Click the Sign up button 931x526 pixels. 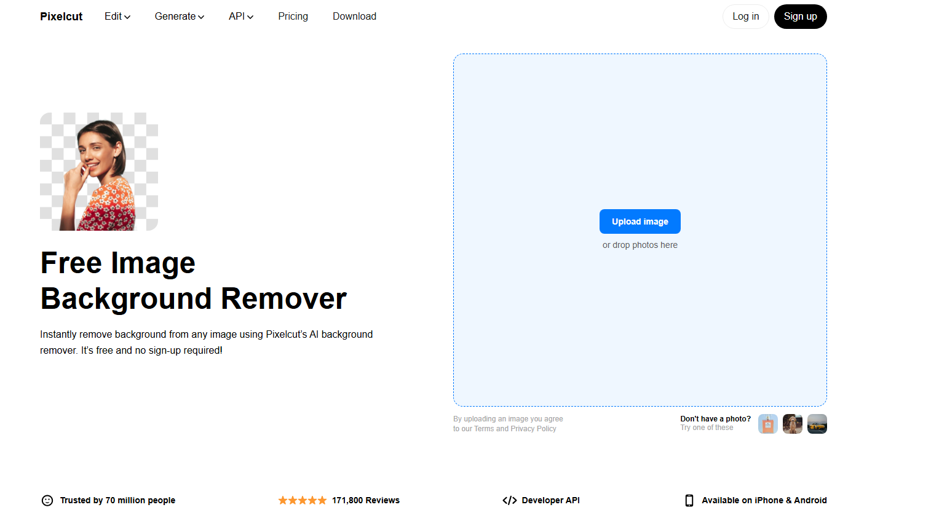(x=800, y=17)
